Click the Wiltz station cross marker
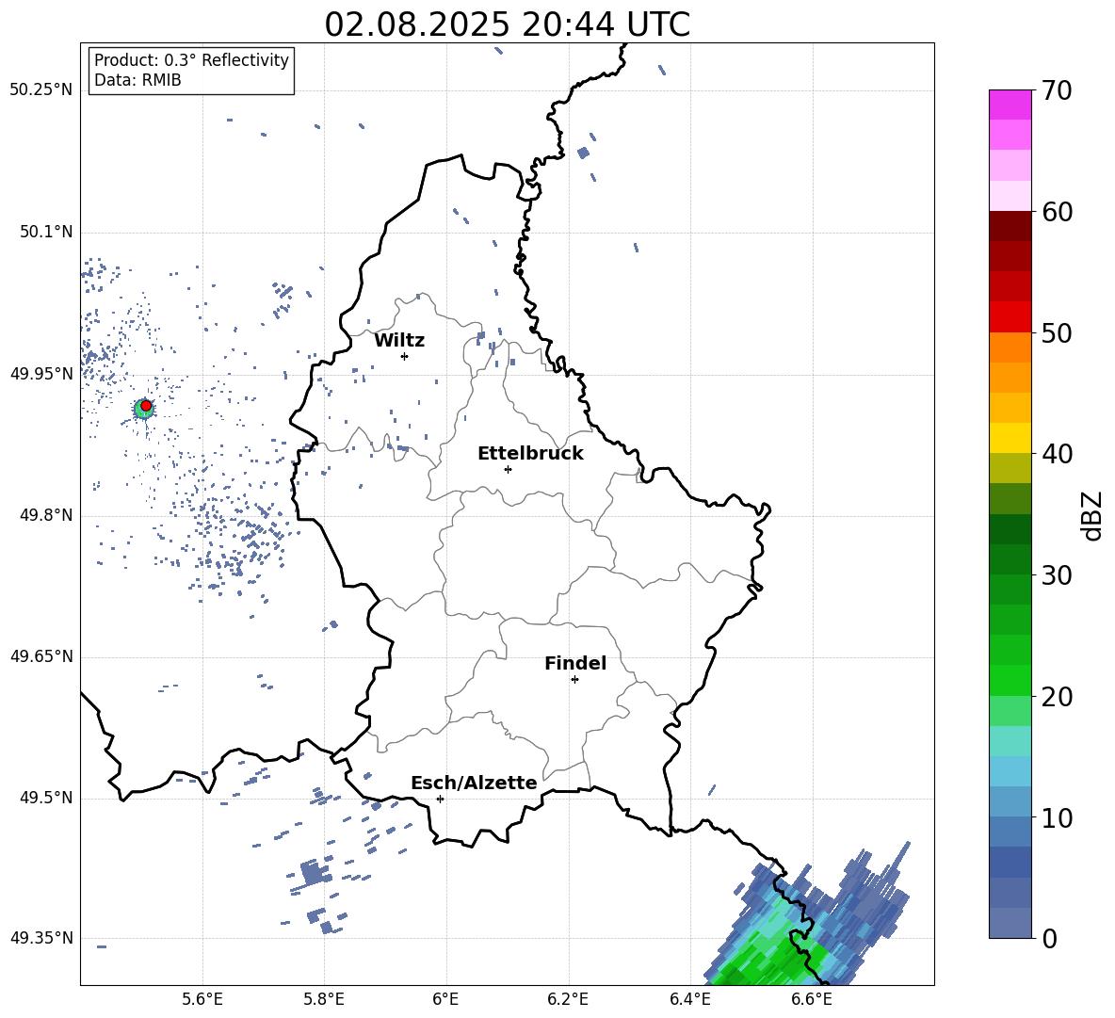 tap(405, 356)
